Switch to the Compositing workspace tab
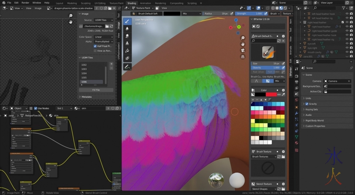The image size is (355, 195). (176, 3)
